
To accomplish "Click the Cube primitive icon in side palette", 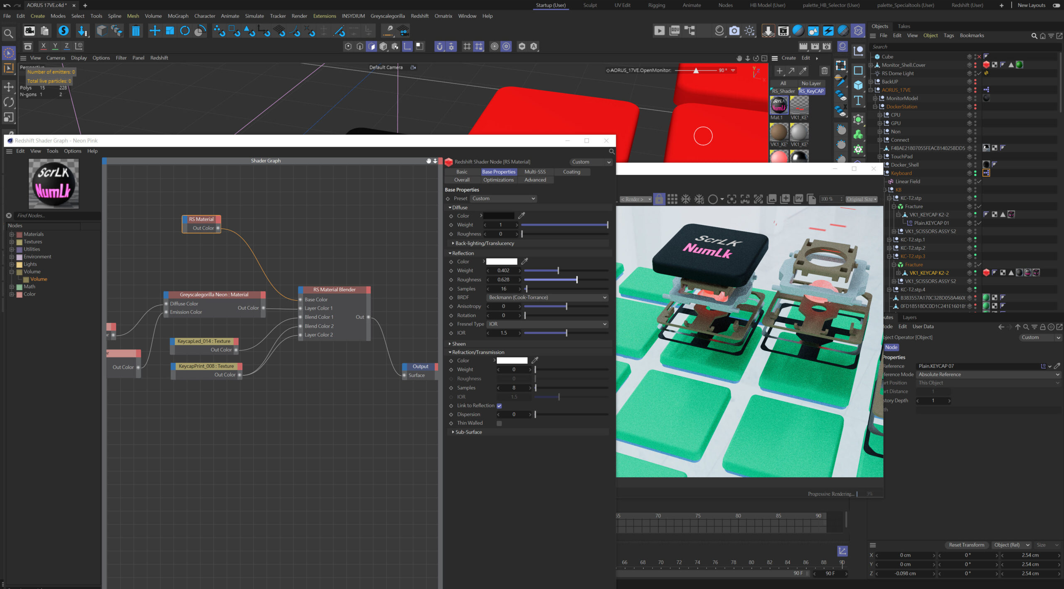I will (x=858, y=85).
